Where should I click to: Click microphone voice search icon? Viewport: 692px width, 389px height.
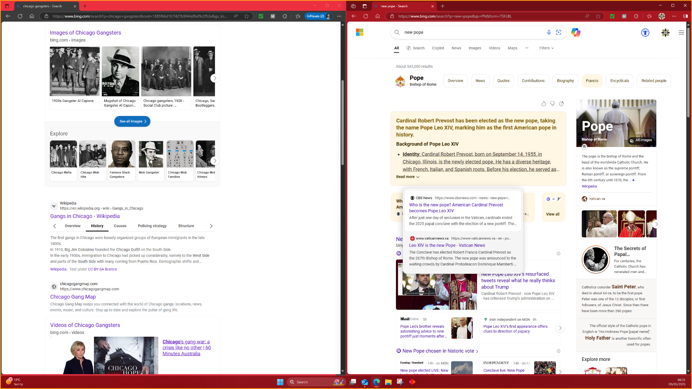tap(549, 32)
